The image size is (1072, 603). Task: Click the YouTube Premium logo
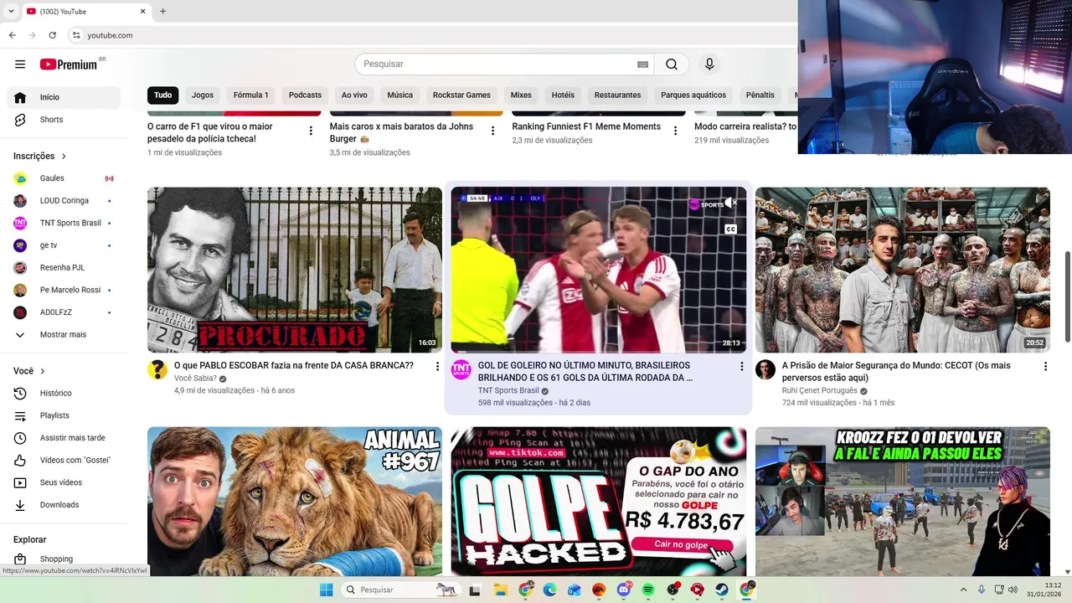tap(69, 64)
